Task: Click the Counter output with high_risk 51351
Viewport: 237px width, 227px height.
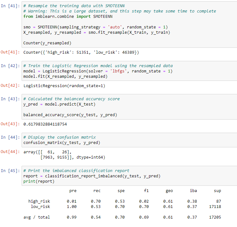Action: 81,52
